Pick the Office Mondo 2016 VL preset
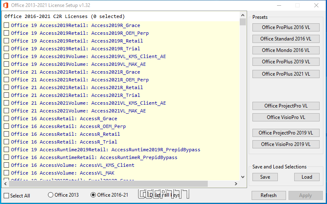Image resolution: width=327 pixels, height=204 pixels. [286, 50]
